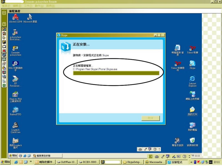Select the Share-to-Web 上載資料夾 icon
This screenshot has width=222, height=166.
(16, 97)
